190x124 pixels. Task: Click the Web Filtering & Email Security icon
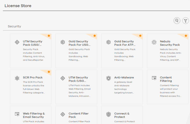17,114
